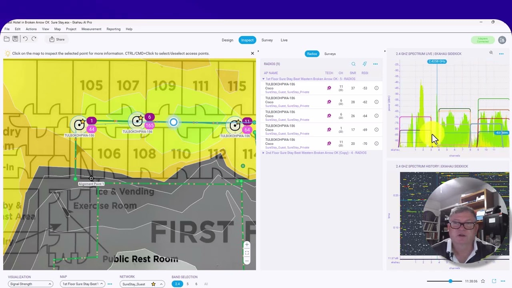
Task: Open info for radio with RSSI -62
Action: click(x=376, y=102)
